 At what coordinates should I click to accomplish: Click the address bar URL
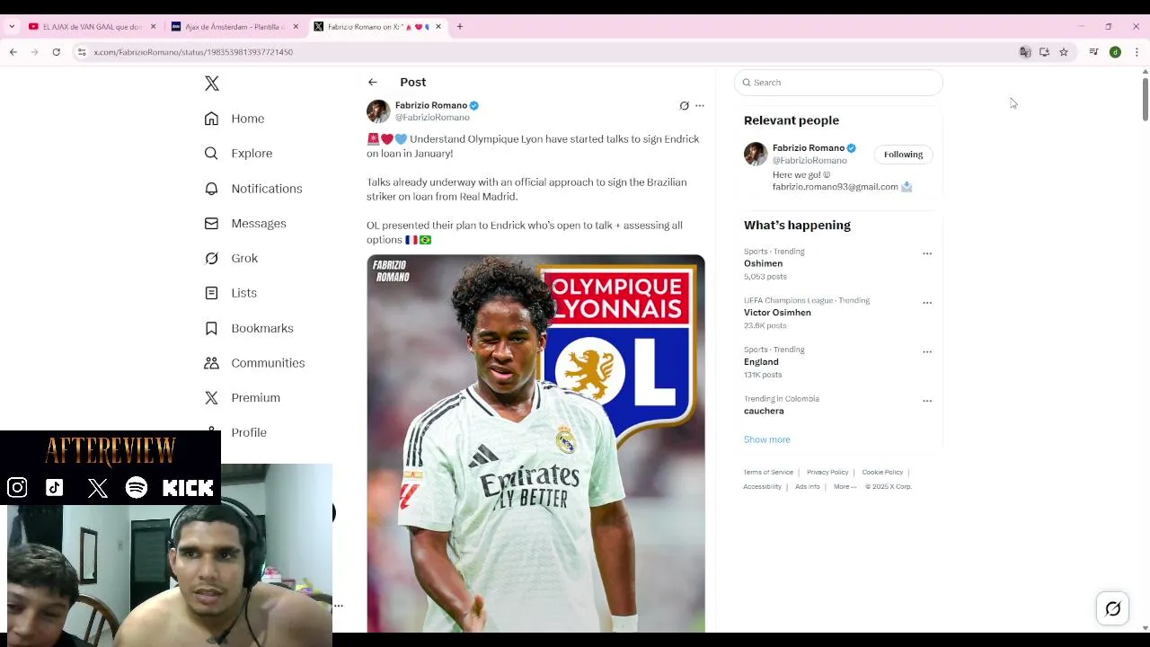[193, 52]
